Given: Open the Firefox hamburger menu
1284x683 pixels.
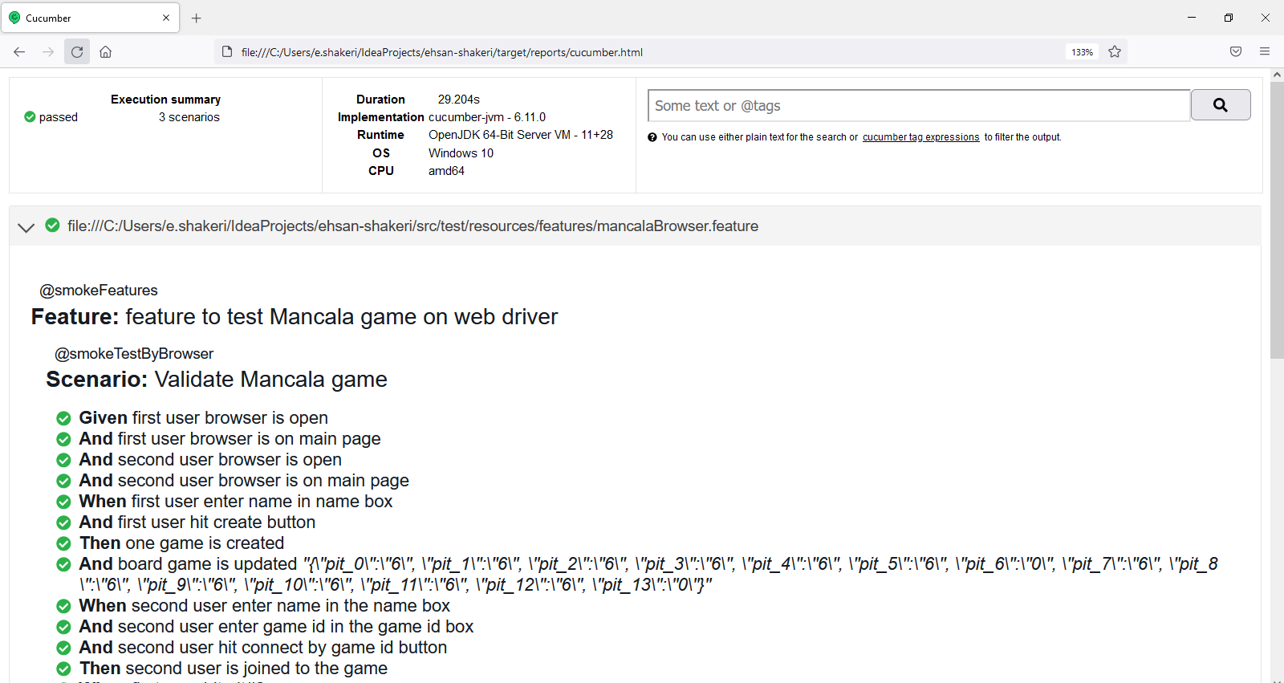Looking at the screenshot, I should [x=1265, y=52].
